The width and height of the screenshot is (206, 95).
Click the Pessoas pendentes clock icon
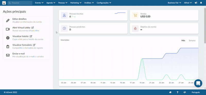pyautogui.click(x=64, y=28)
